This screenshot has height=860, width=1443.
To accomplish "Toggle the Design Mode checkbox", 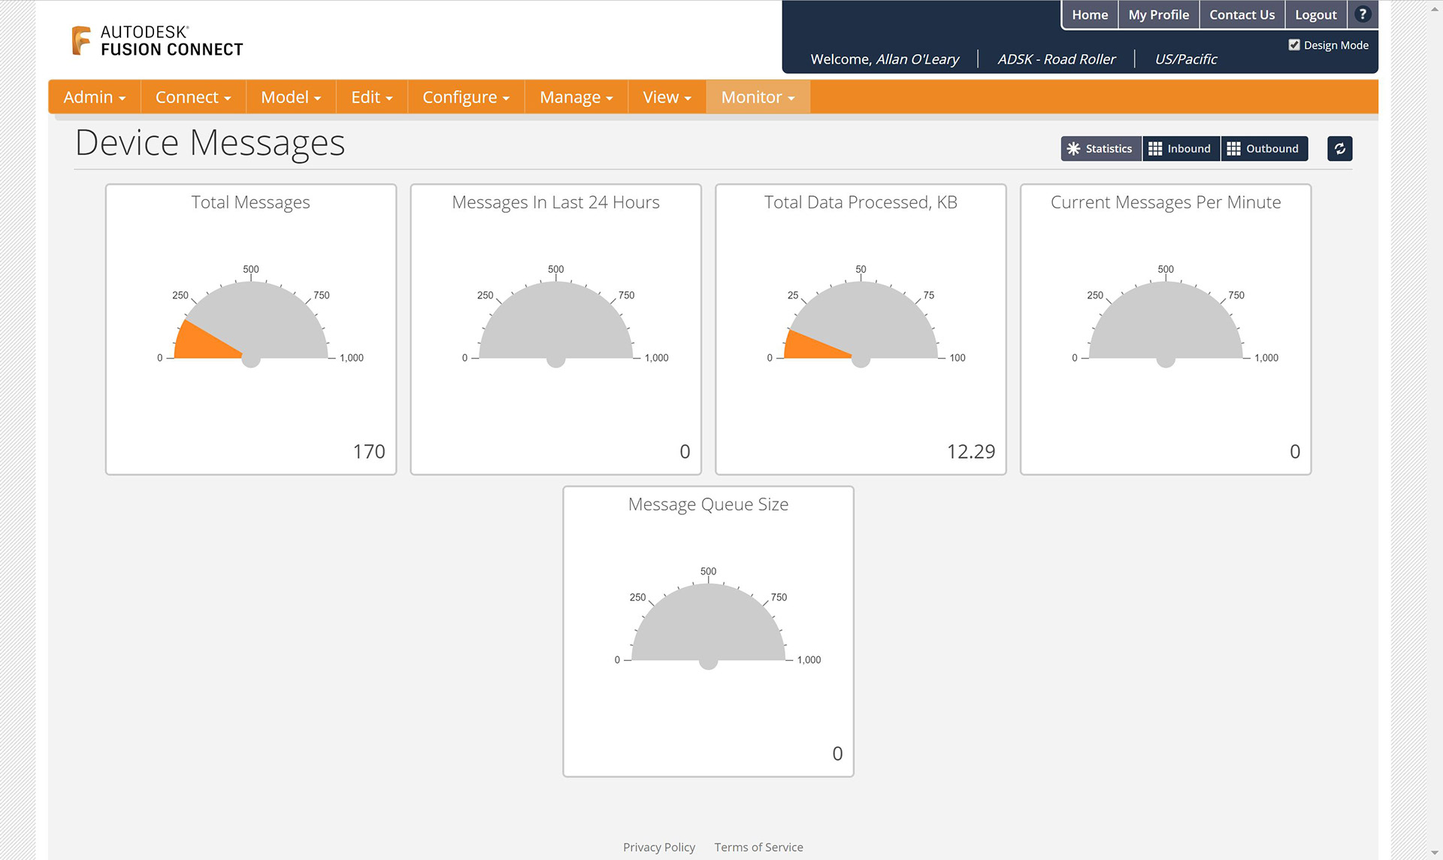I will tap(1294, 45).
